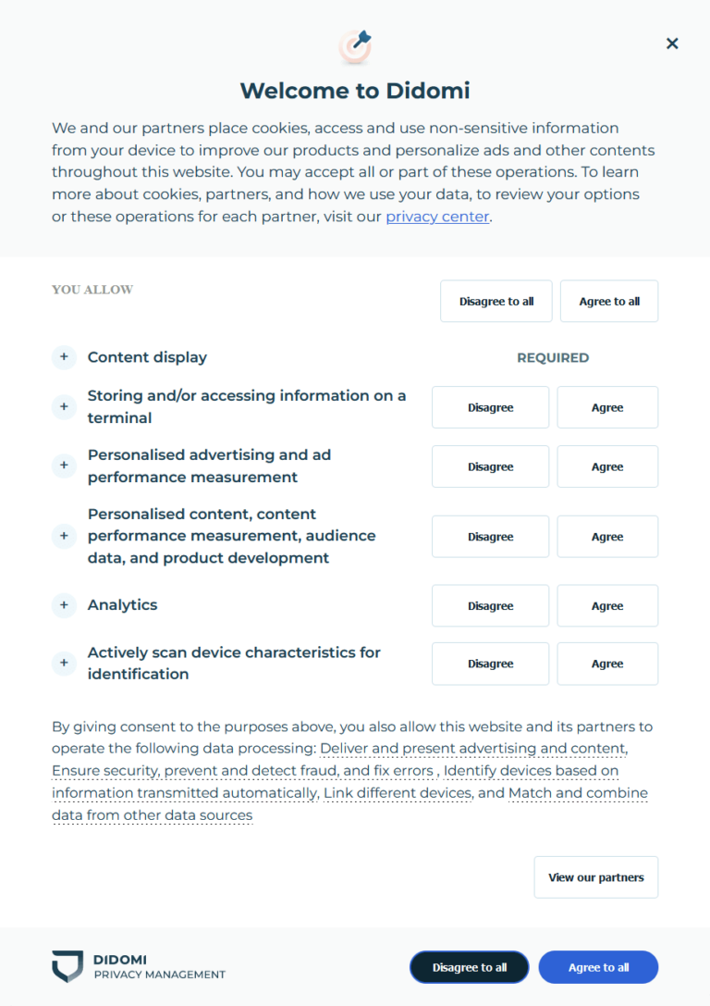The height and width of the screenshot is (1006, 710).
Task: Disagree to Actively scan device characteristics
Action: coord(490,664)
